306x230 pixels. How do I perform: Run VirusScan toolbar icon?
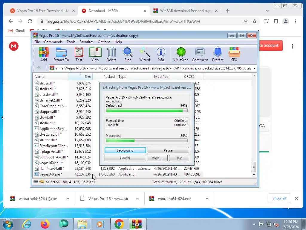pyautogui.click(x=181, y=55)
